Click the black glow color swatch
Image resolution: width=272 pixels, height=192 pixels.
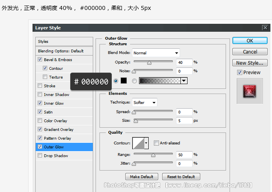click(123, 81)
